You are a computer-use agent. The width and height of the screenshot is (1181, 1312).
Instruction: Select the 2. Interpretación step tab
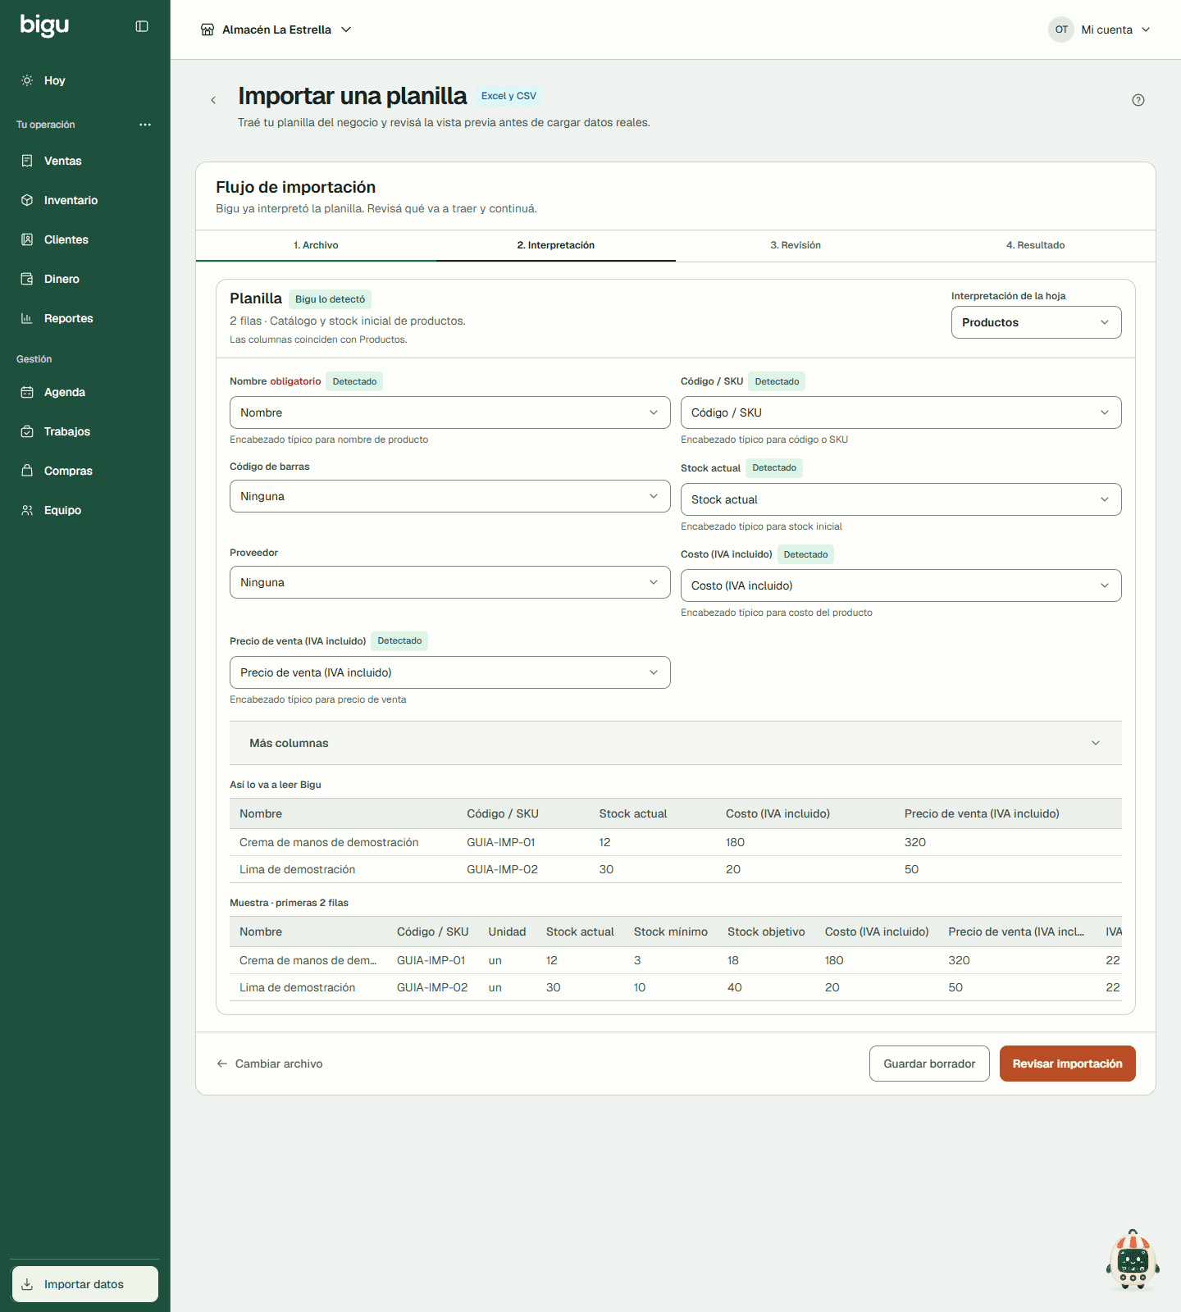coord(556,245)
